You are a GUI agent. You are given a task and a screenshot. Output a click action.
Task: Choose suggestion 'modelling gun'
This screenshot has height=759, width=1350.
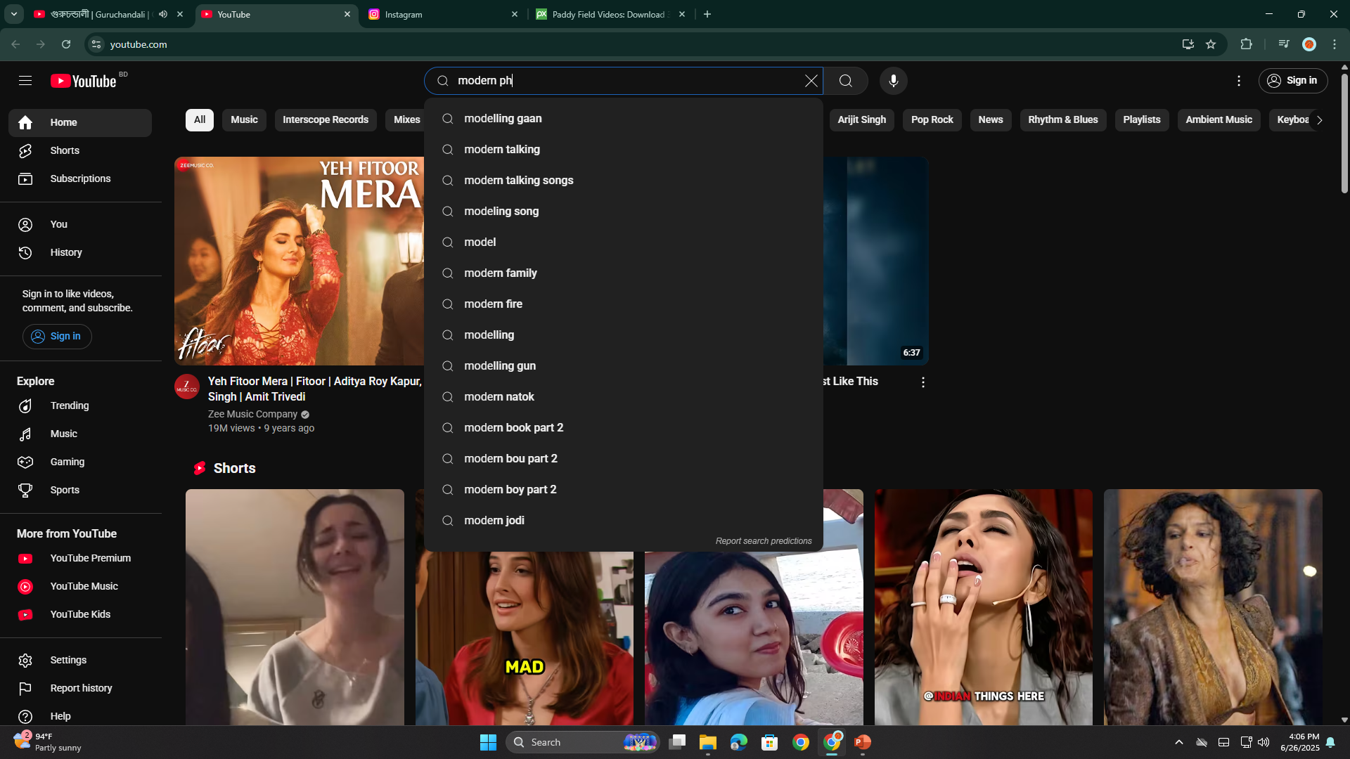click(624, 366)
